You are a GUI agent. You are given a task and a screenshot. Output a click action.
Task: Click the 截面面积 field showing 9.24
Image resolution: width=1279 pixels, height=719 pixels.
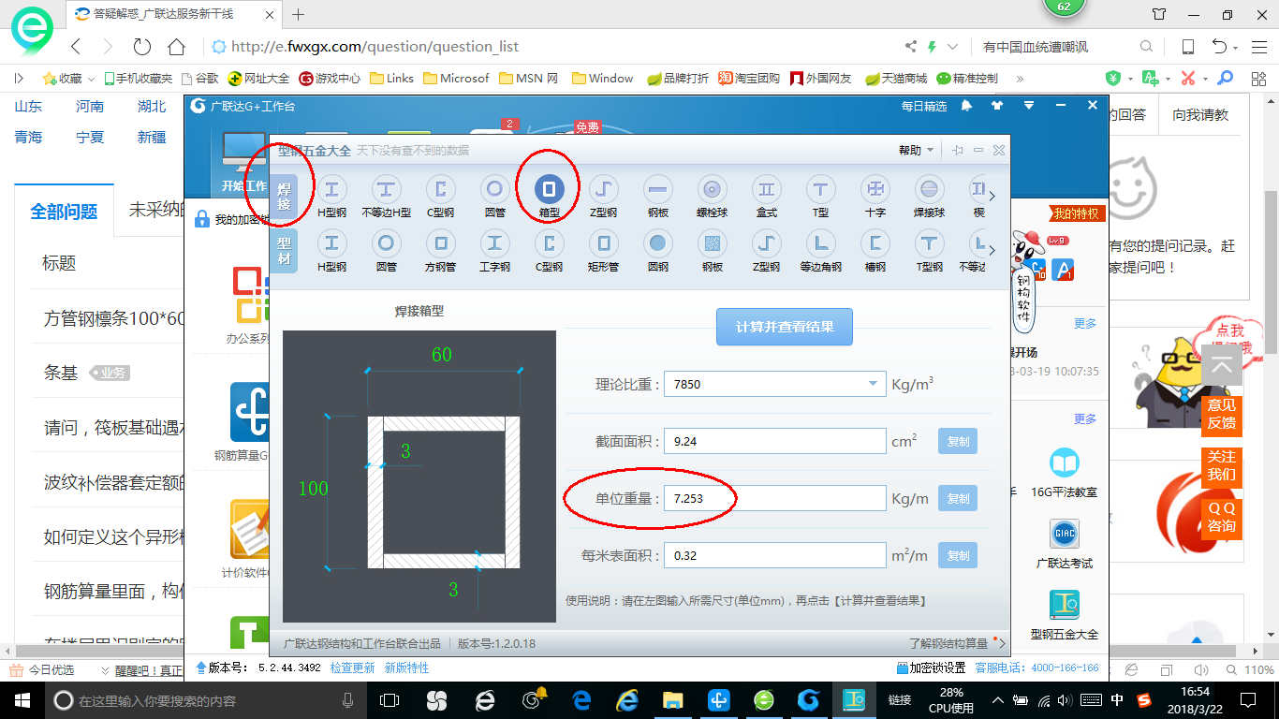775,441
